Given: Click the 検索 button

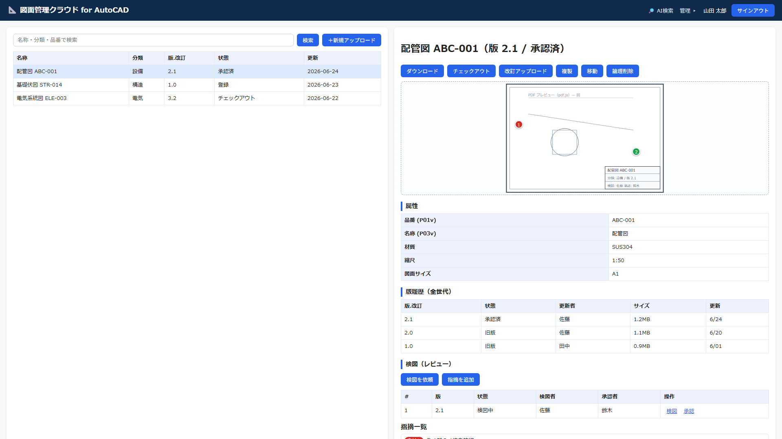Looking at the screenshot, I should [308, 40].
